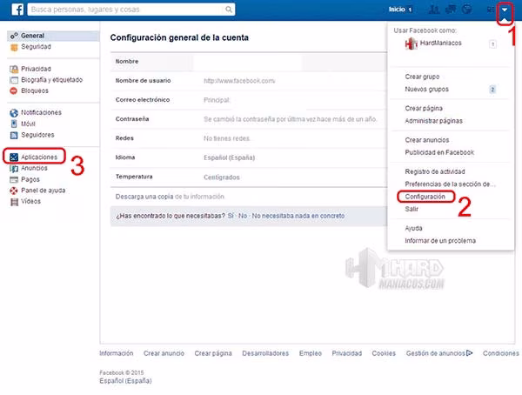This screenshot has height=395, width=522.
Task: Click the General gears icon
Action: tap(14, 36)
